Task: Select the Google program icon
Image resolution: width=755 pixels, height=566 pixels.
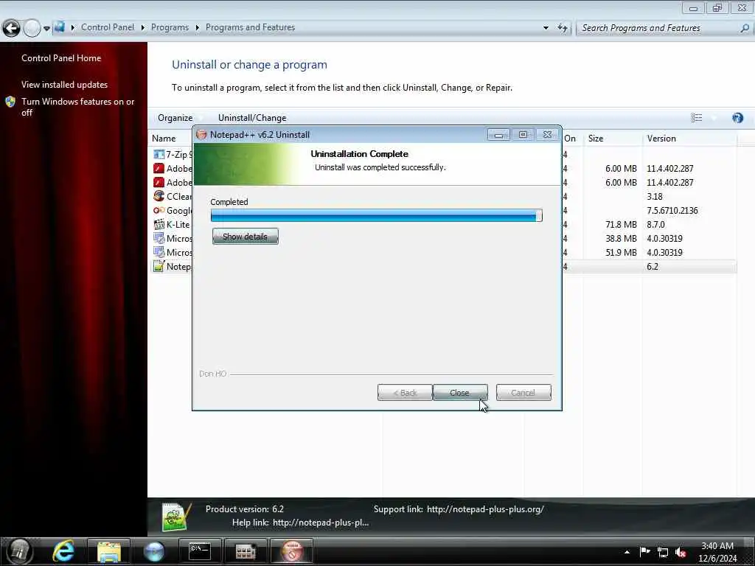Action: pyautogui.click(x=159, y=210)
